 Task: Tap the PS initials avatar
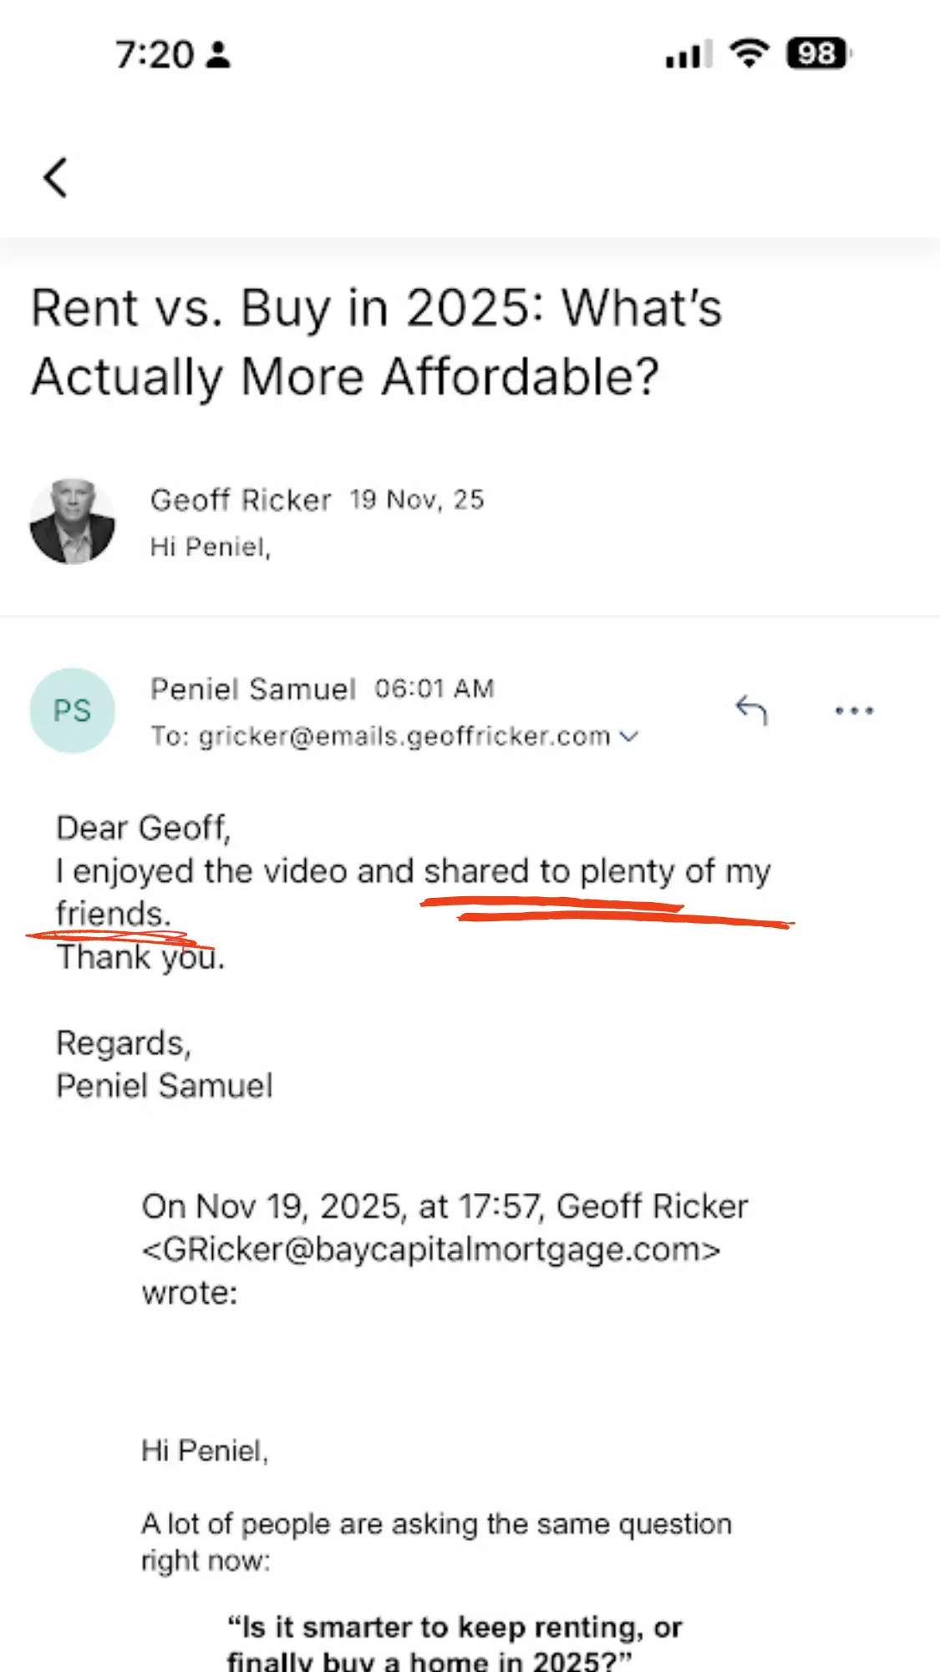click(x=73, y=711)
